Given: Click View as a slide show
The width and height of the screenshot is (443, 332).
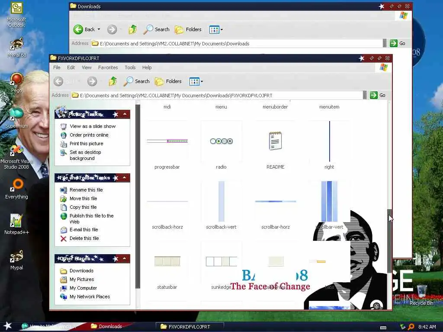Looking at the screenshot, I should [x=93, y=126].
